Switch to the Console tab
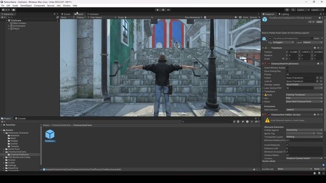This screenshot has height=183, width=326. [x=20, y=118]
